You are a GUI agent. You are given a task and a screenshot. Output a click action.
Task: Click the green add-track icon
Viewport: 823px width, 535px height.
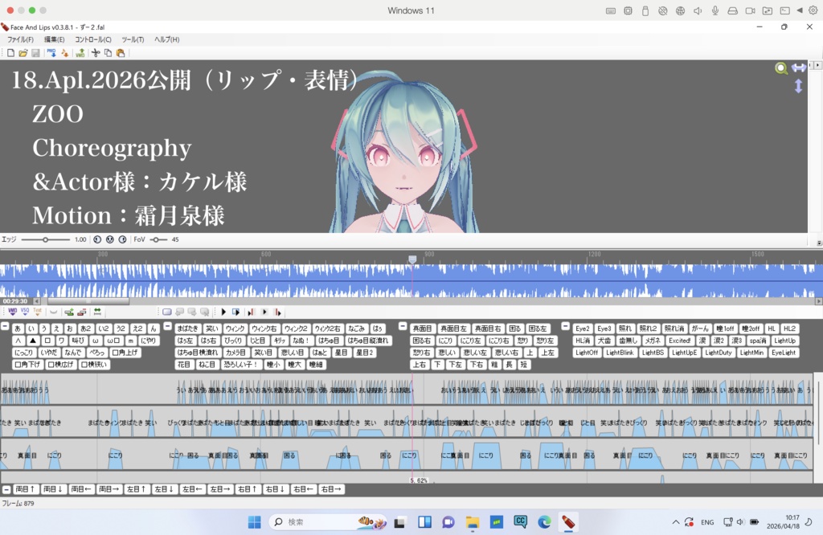point(69,312)
